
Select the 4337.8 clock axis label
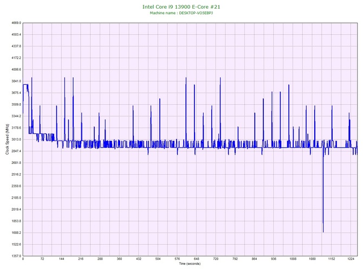(x=16, y=46)
